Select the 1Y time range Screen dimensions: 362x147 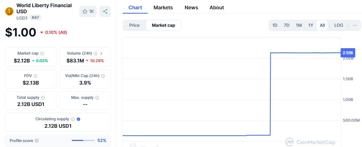pos(311,25)
